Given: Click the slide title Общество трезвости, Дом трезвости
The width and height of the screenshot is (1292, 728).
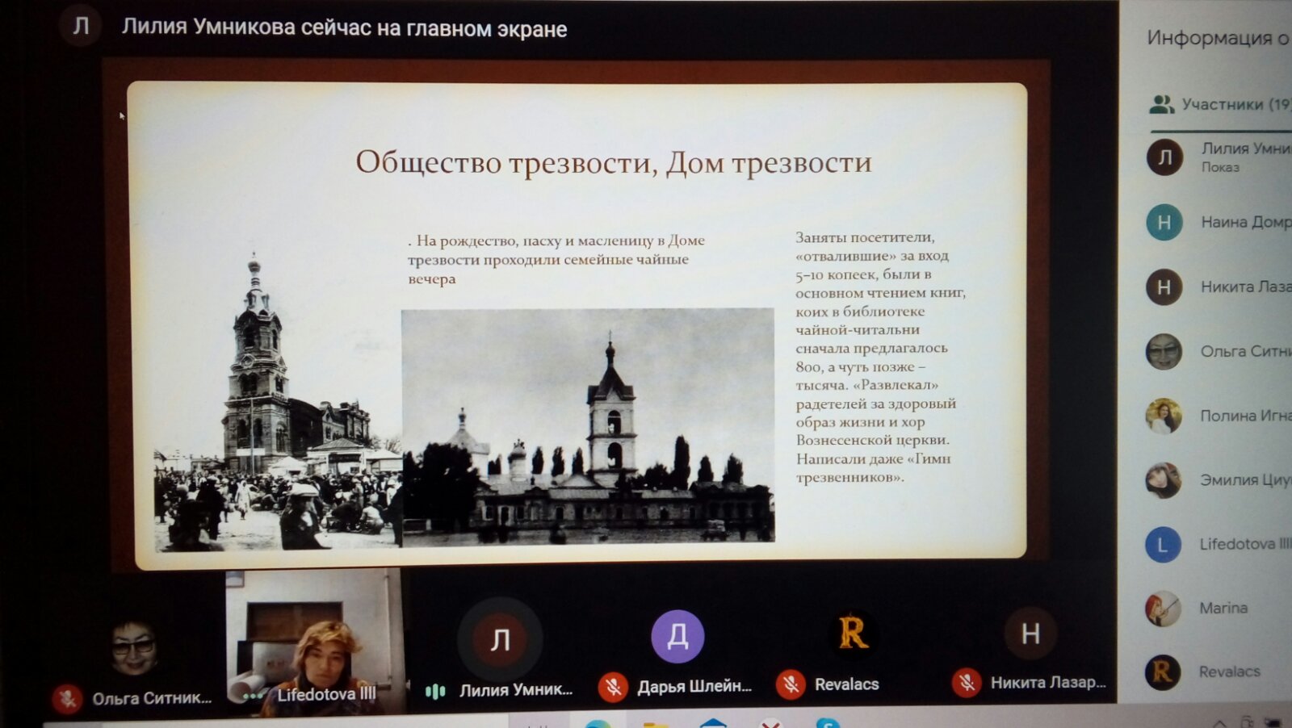Looking at the screenshot, I should click(x=614, y=162).
